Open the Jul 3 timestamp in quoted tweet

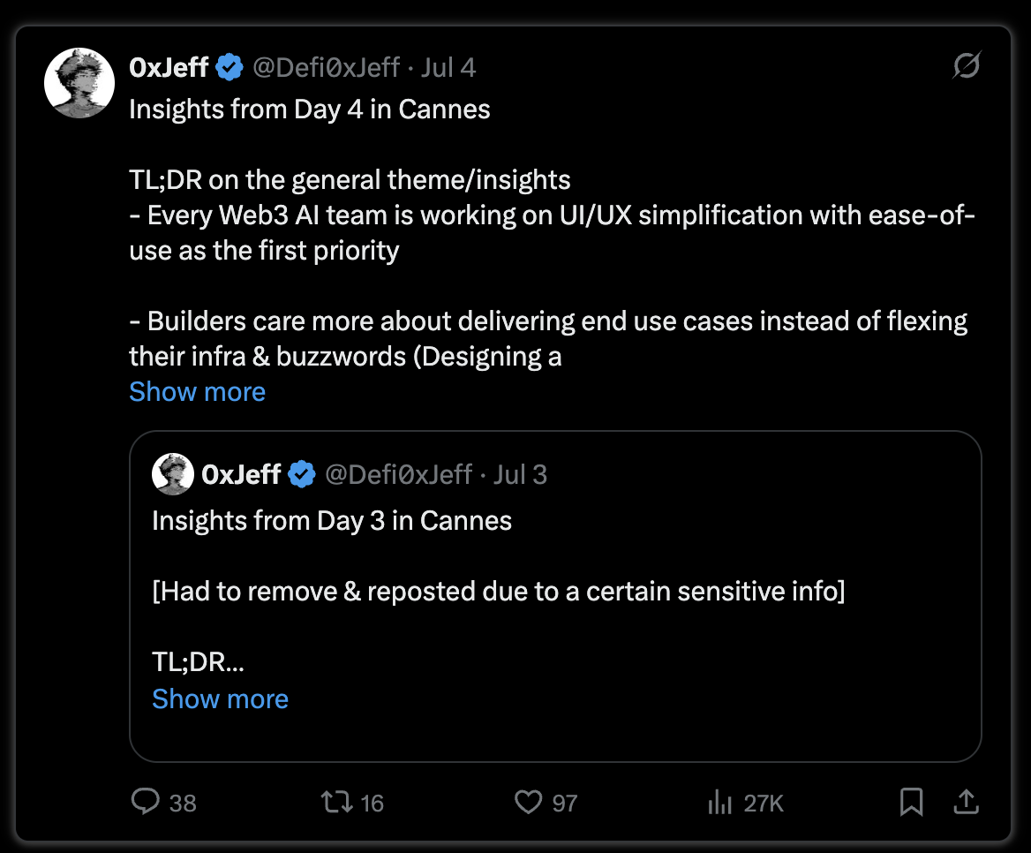[x=520, y=475]
